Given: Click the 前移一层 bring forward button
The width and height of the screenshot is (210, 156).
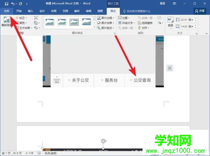Looking at the screenshot, I should (127, 28).
